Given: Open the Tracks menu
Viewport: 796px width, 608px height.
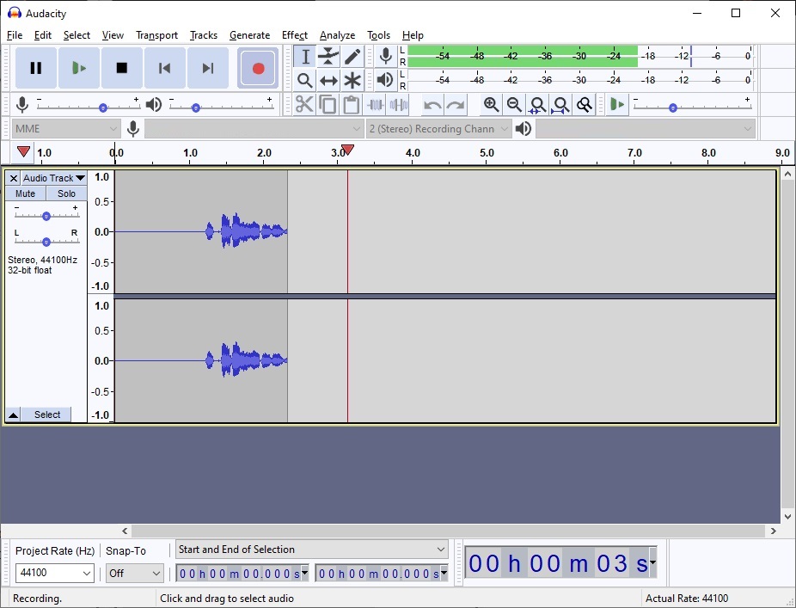Looking at the screenshot, I should 204,35.
